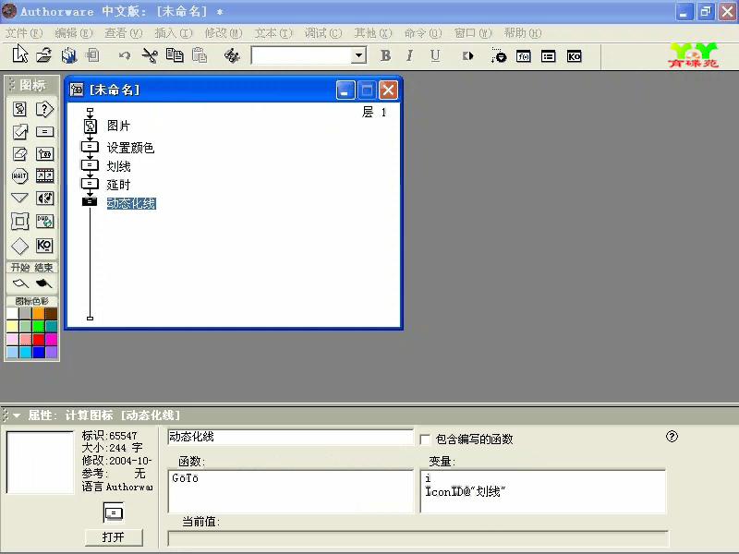Open the 编辑 menu
Image resolution: width=739 pixels, height=554 pixels.
click(74, 33)
